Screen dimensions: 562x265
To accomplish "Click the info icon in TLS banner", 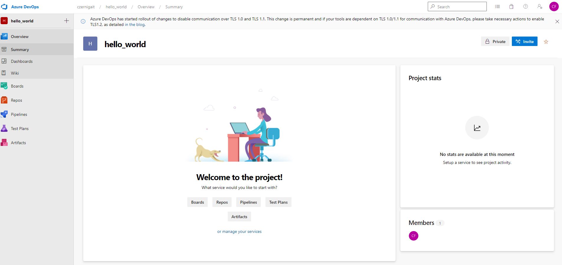I will pyautogui.click(x=83, y=21).
